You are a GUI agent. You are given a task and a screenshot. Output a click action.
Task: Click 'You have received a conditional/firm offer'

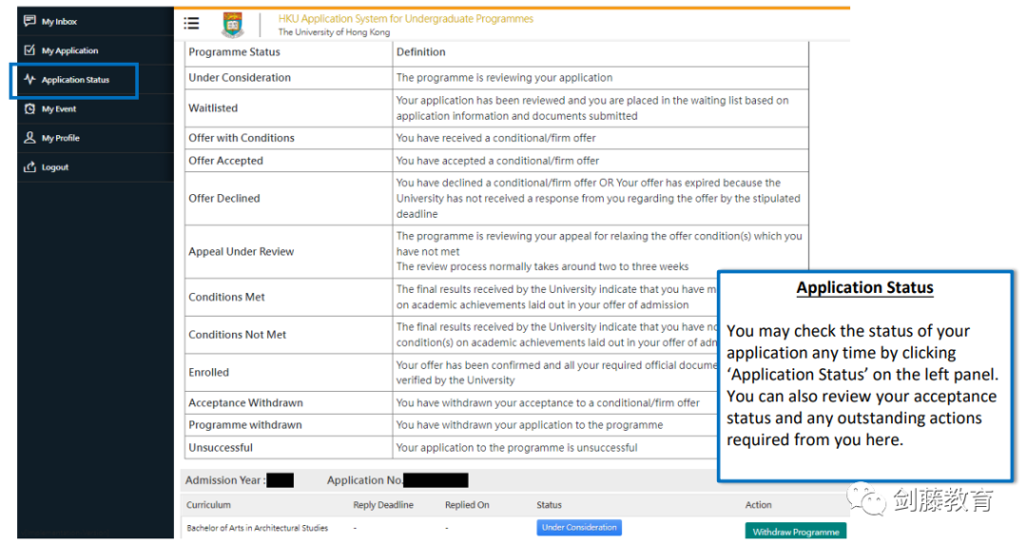click(x=495, y=138)
